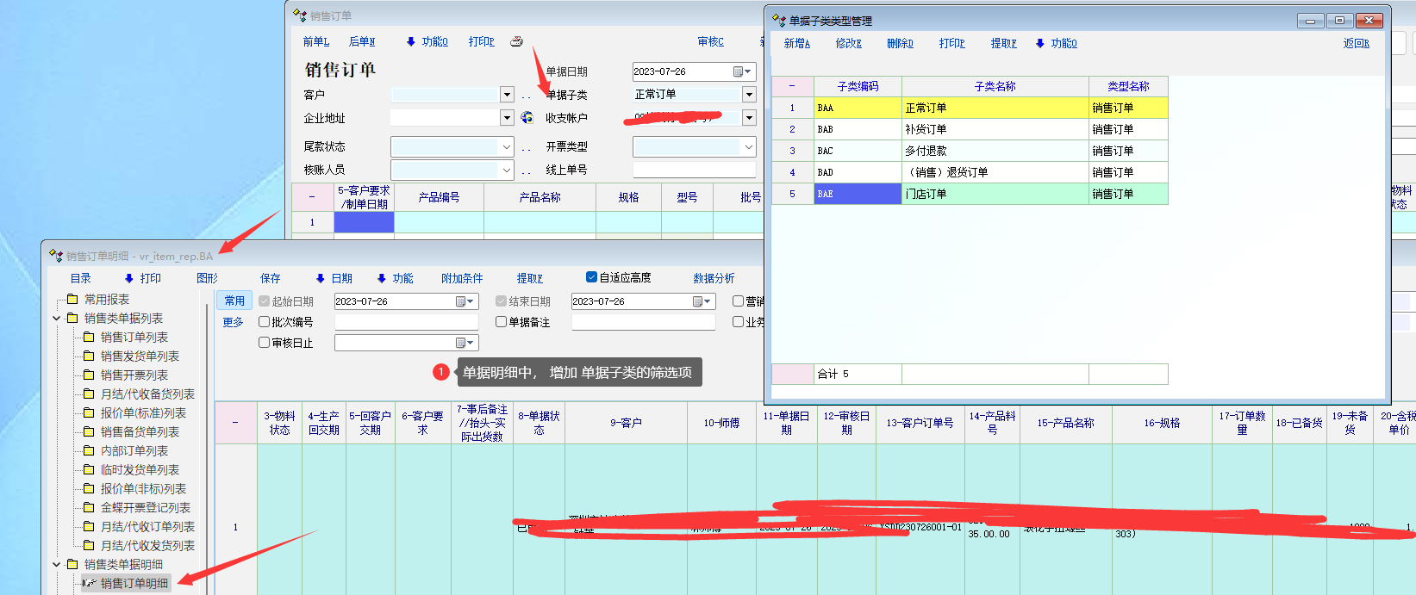This screenshot has height=595, width=1416.
Task: Select the highlighted 门店订单 row code cell
Action: (x=857, y=194)
